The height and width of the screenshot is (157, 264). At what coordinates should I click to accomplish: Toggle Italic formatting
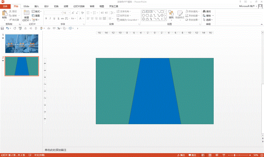click(x=50, y=19)
